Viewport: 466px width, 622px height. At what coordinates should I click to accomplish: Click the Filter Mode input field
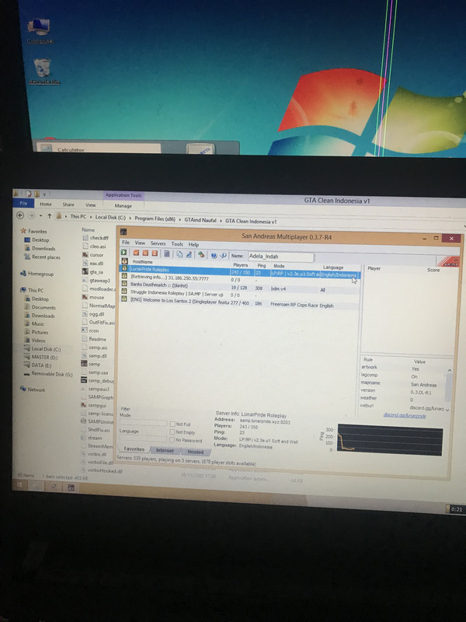point(143,423)
